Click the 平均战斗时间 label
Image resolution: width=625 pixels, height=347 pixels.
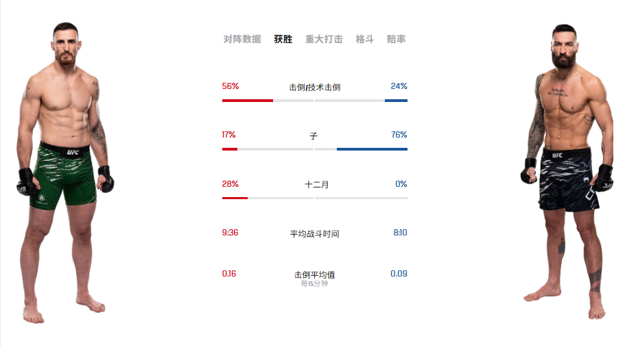click(315, 234)
